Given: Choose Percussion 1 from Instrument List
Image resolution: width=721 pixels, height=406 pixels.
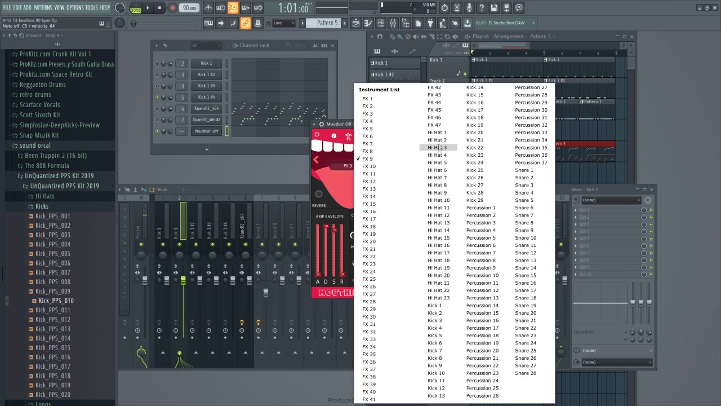Looking at the screenshot, I should pos(481,208).
